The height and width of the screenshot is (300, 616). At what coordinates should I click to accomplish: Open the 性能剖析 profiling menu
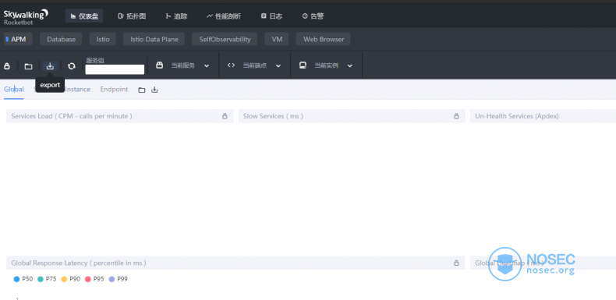pos(224,16)
